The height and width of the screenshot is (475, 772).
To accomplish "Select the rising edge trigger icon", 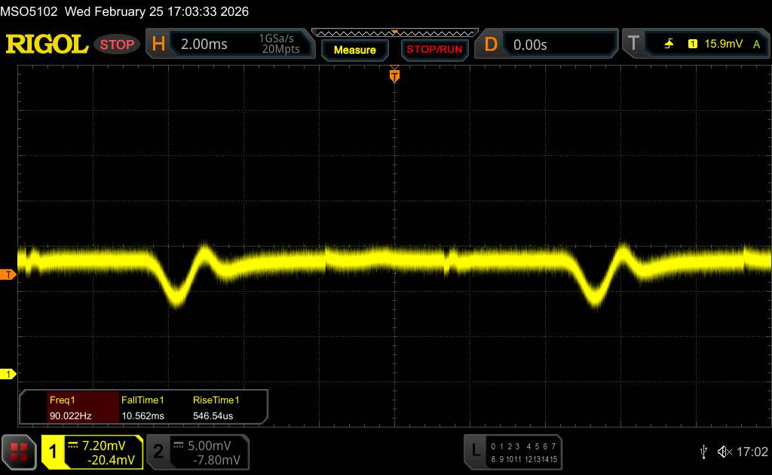I will (x=669, y=44).
